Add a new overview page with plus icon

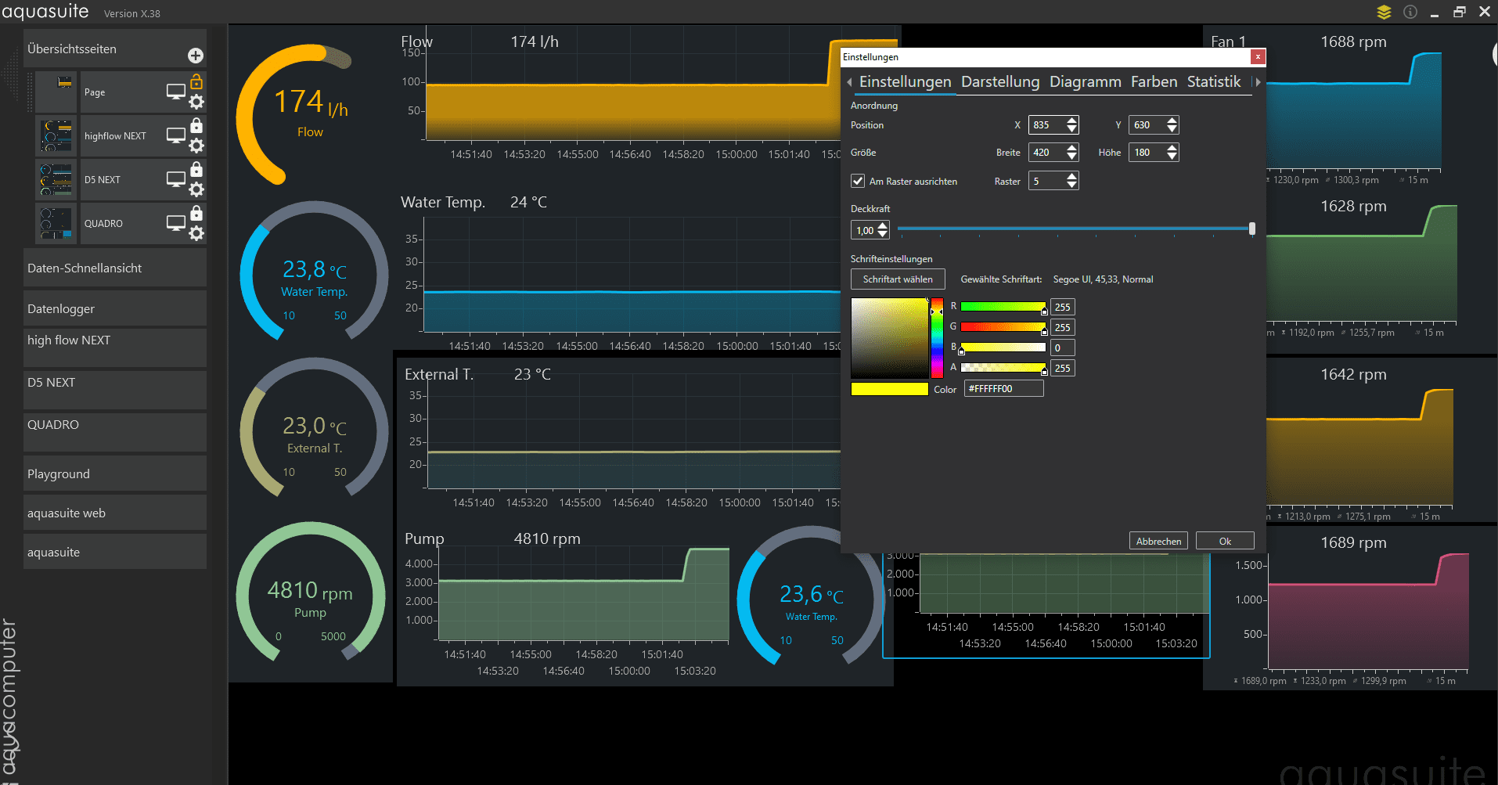click(x=196, y=56)
